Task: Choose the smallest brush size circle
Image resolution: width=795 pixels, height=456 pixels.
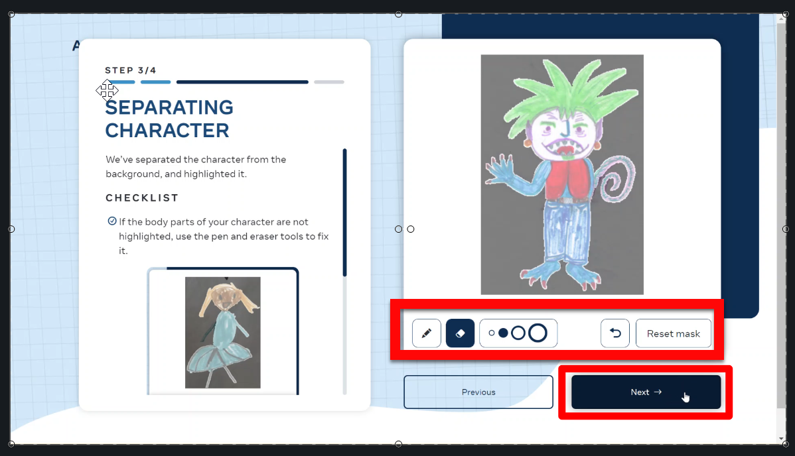Action: pos(491,333)
